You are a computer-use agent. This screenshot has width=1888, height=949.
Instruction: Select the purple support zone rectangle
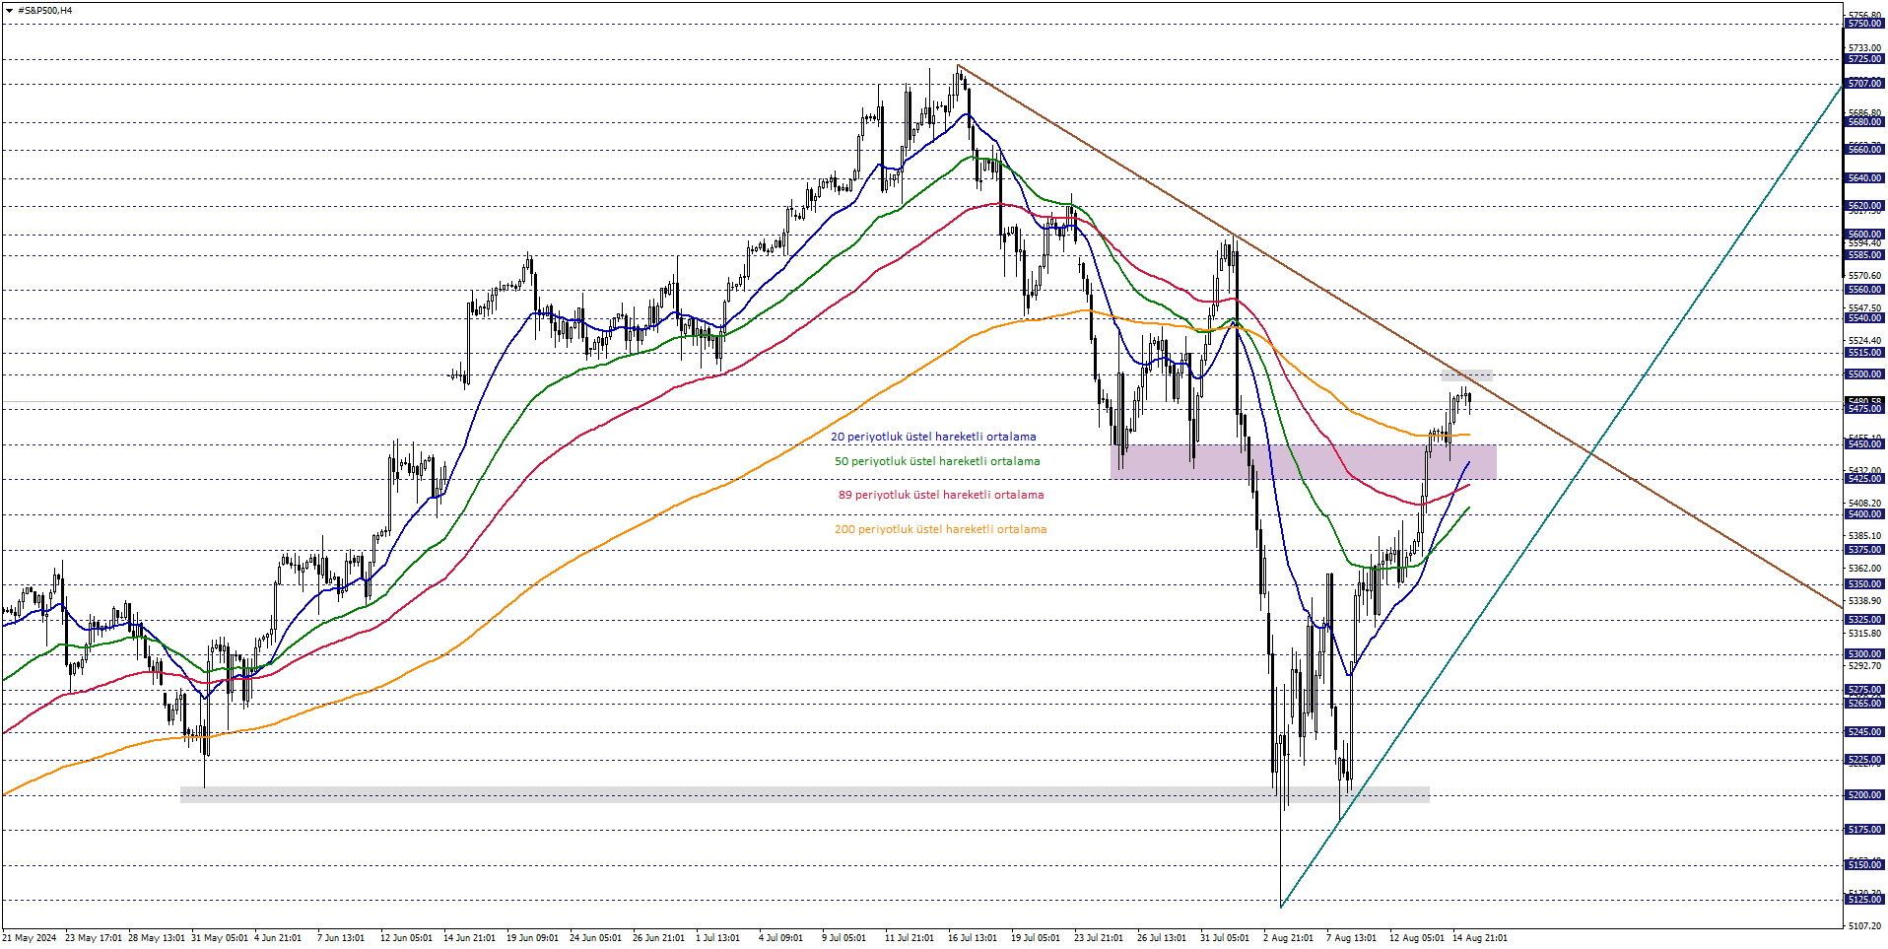tap(1303, 462)
